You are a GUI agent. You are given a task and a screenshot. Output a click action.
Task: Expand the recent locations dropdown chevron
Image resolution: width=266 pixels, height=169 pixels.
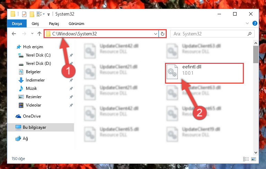[x=32, y=34]
